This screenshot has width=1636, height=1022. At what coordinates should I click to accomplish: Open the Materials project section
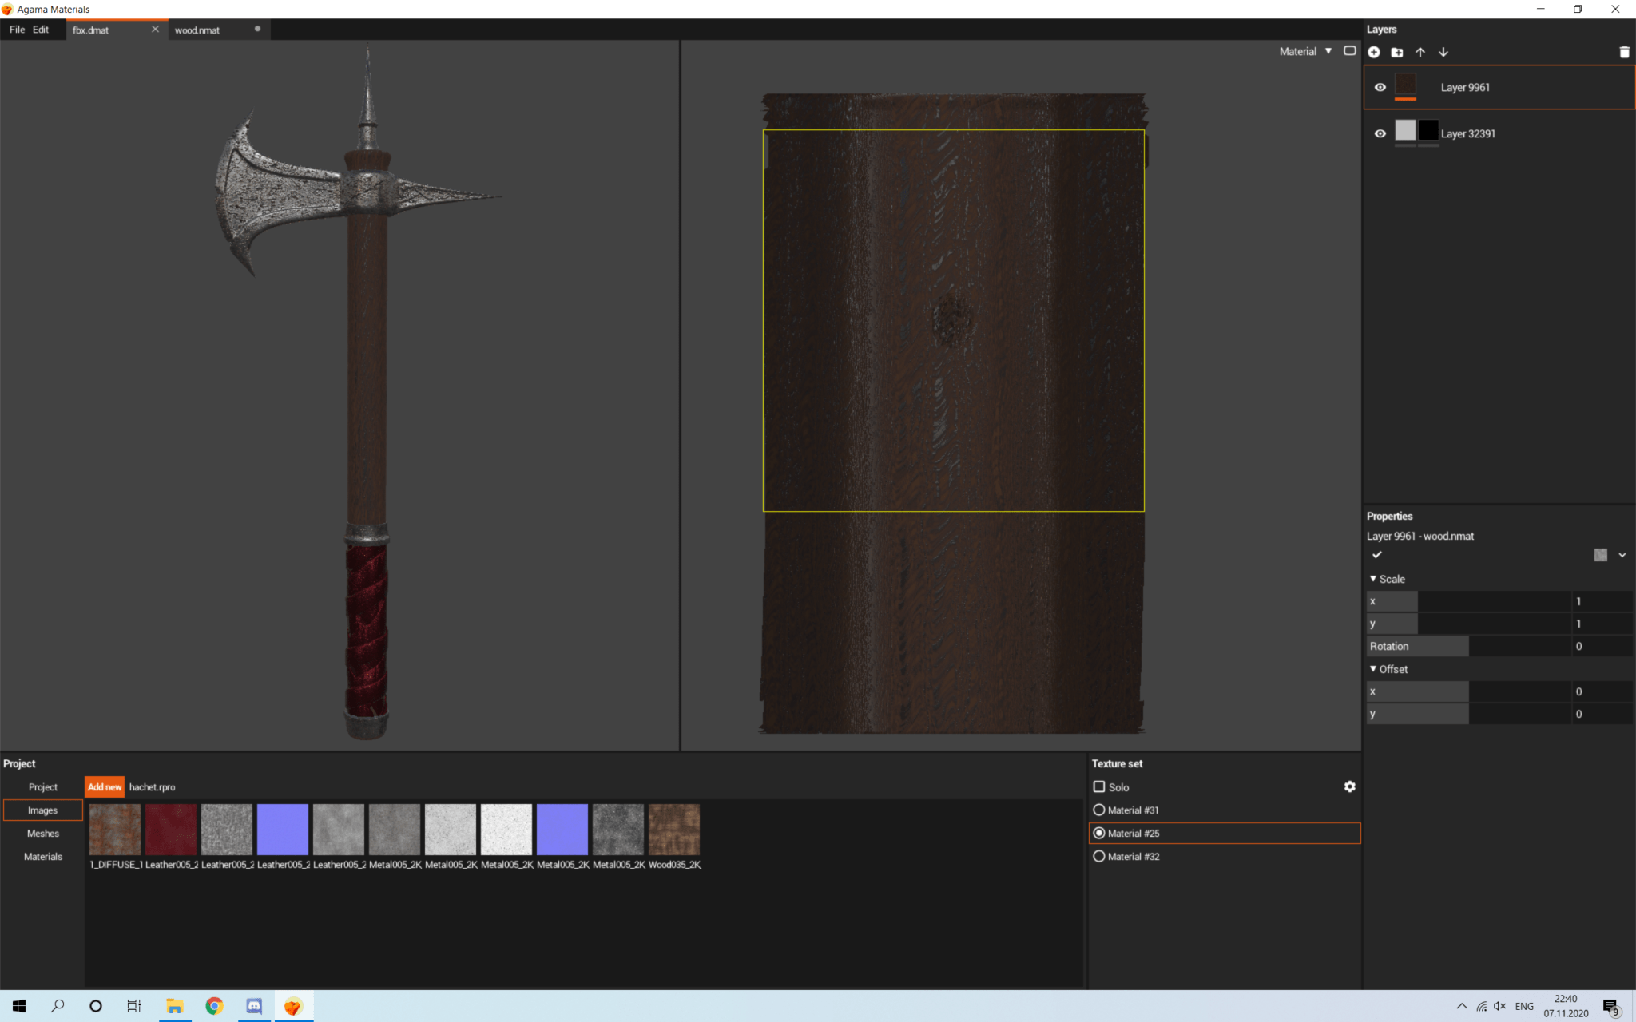tap(43, 856)
